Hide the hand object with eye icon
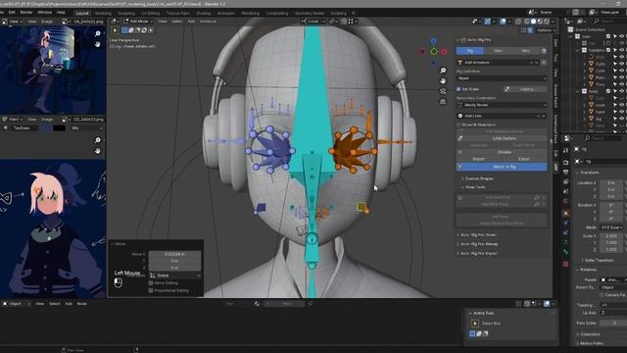This screenshot has height=353, width=627. tap(621, 112)
